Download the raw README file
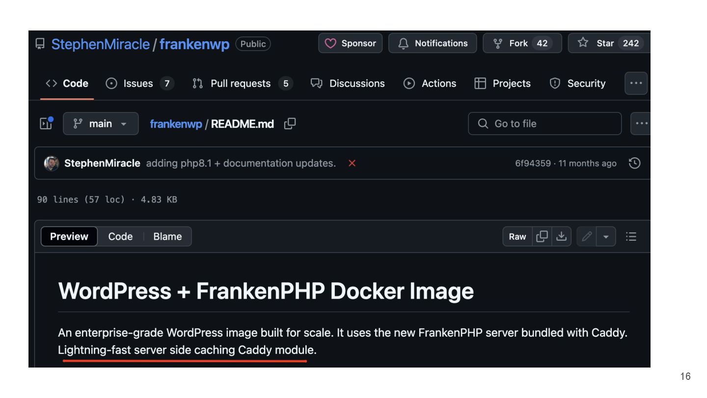 [x=561, y=236]
